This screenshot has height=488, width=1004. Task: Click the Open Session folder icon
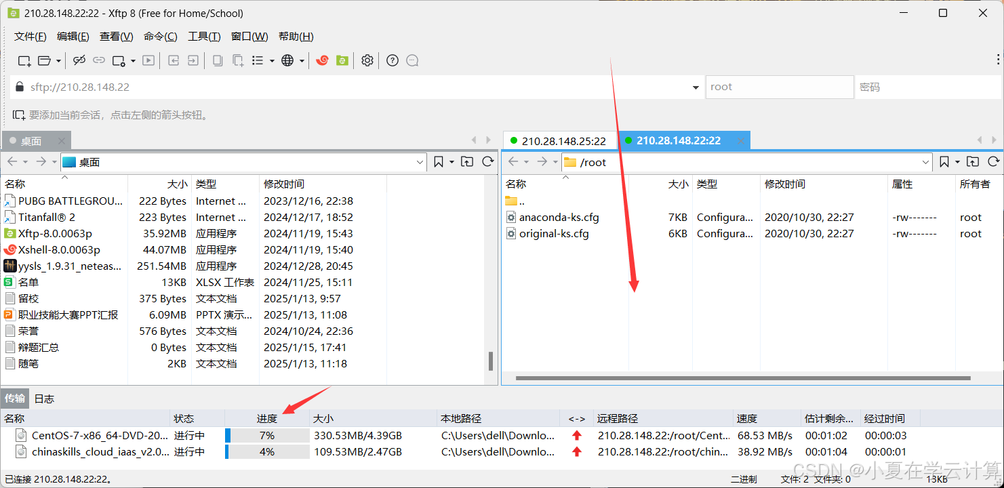(44, 60)
